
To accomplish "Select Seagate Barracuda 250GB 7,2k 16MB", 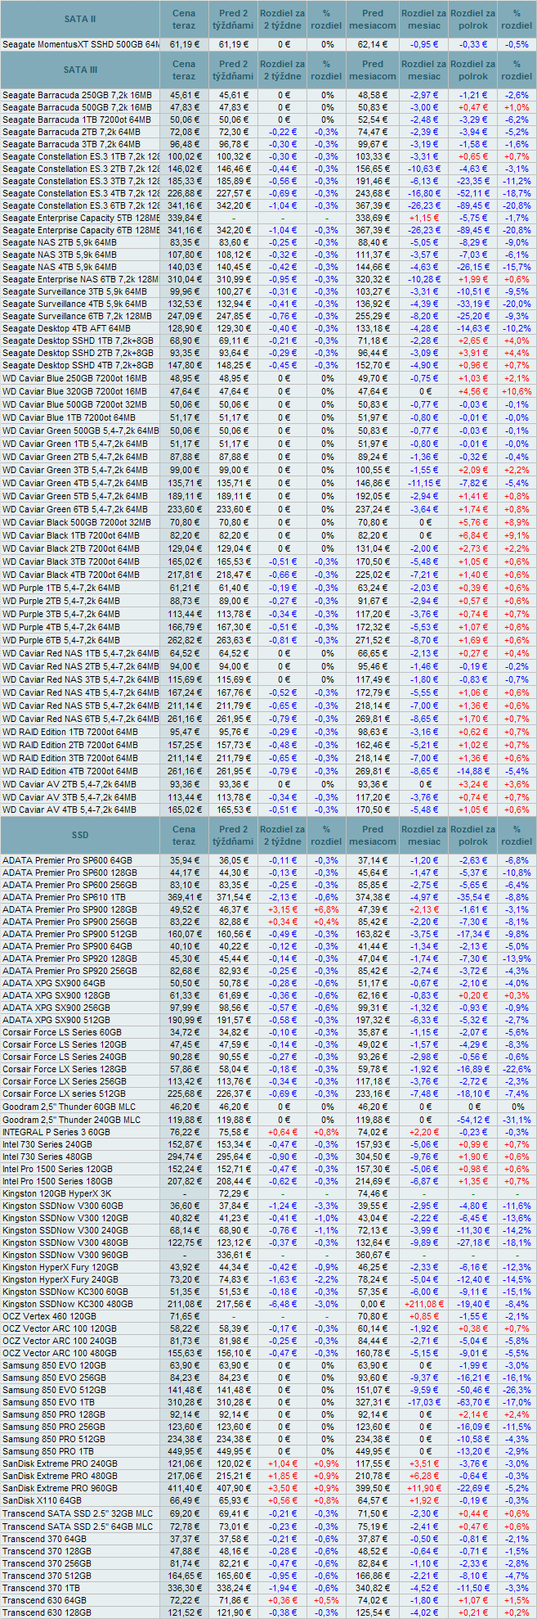I will coord(77,95).
